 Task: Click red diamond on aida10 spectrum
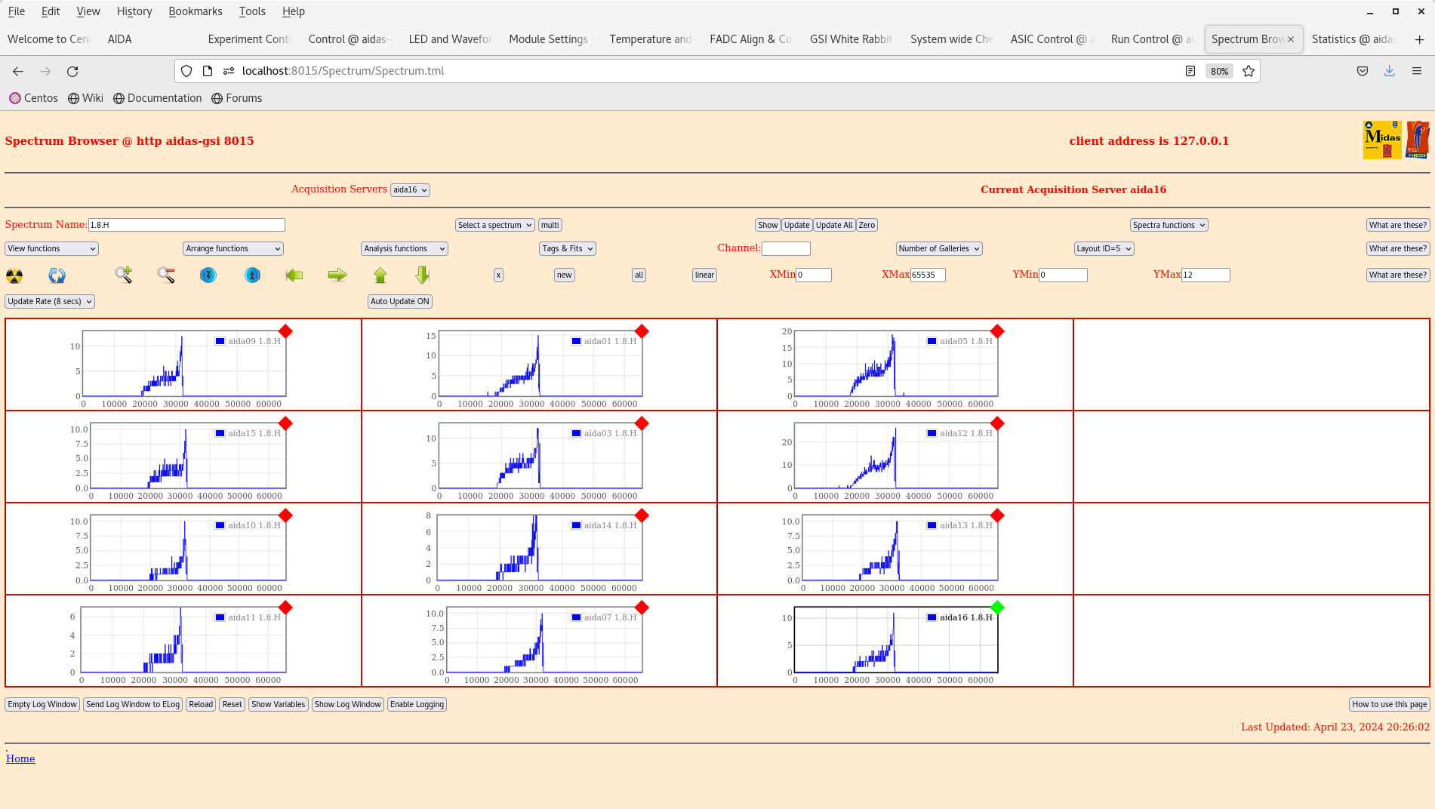tap(285, 515)
